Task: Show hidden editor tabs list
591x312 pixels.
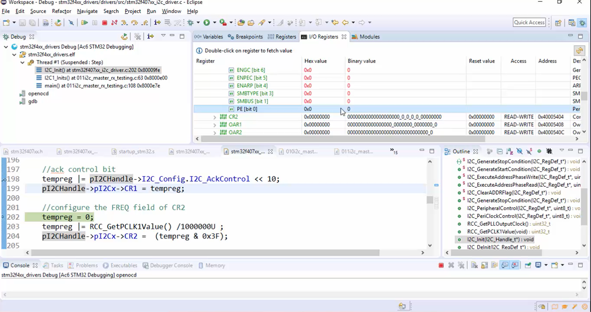Action: point(394,151)
